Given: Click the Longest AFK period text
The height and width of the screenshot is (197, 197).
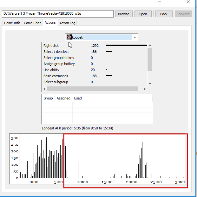Looking at the screenshot, I should click(x=77, y=128).
